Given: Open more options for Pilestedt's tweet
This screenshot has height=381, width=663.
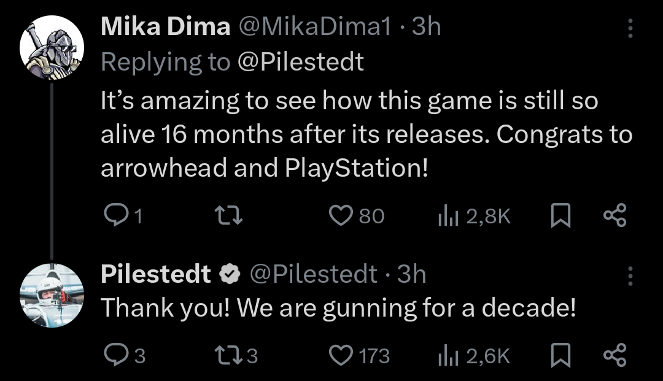Looking at the screenshot, I should [630, 276].
